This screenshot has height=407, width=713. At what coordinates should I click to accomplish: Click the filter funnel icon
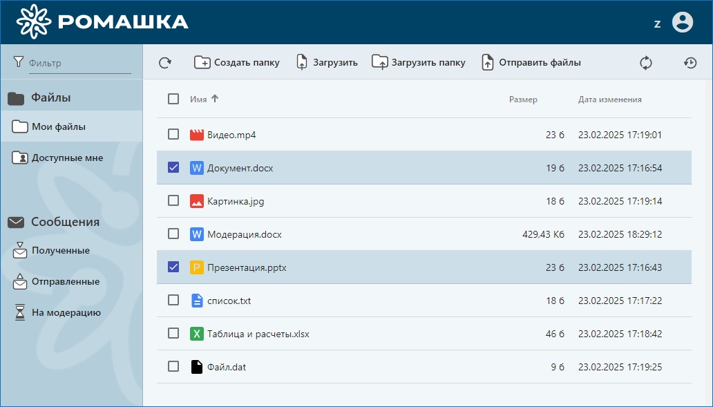tap(18, 62)
